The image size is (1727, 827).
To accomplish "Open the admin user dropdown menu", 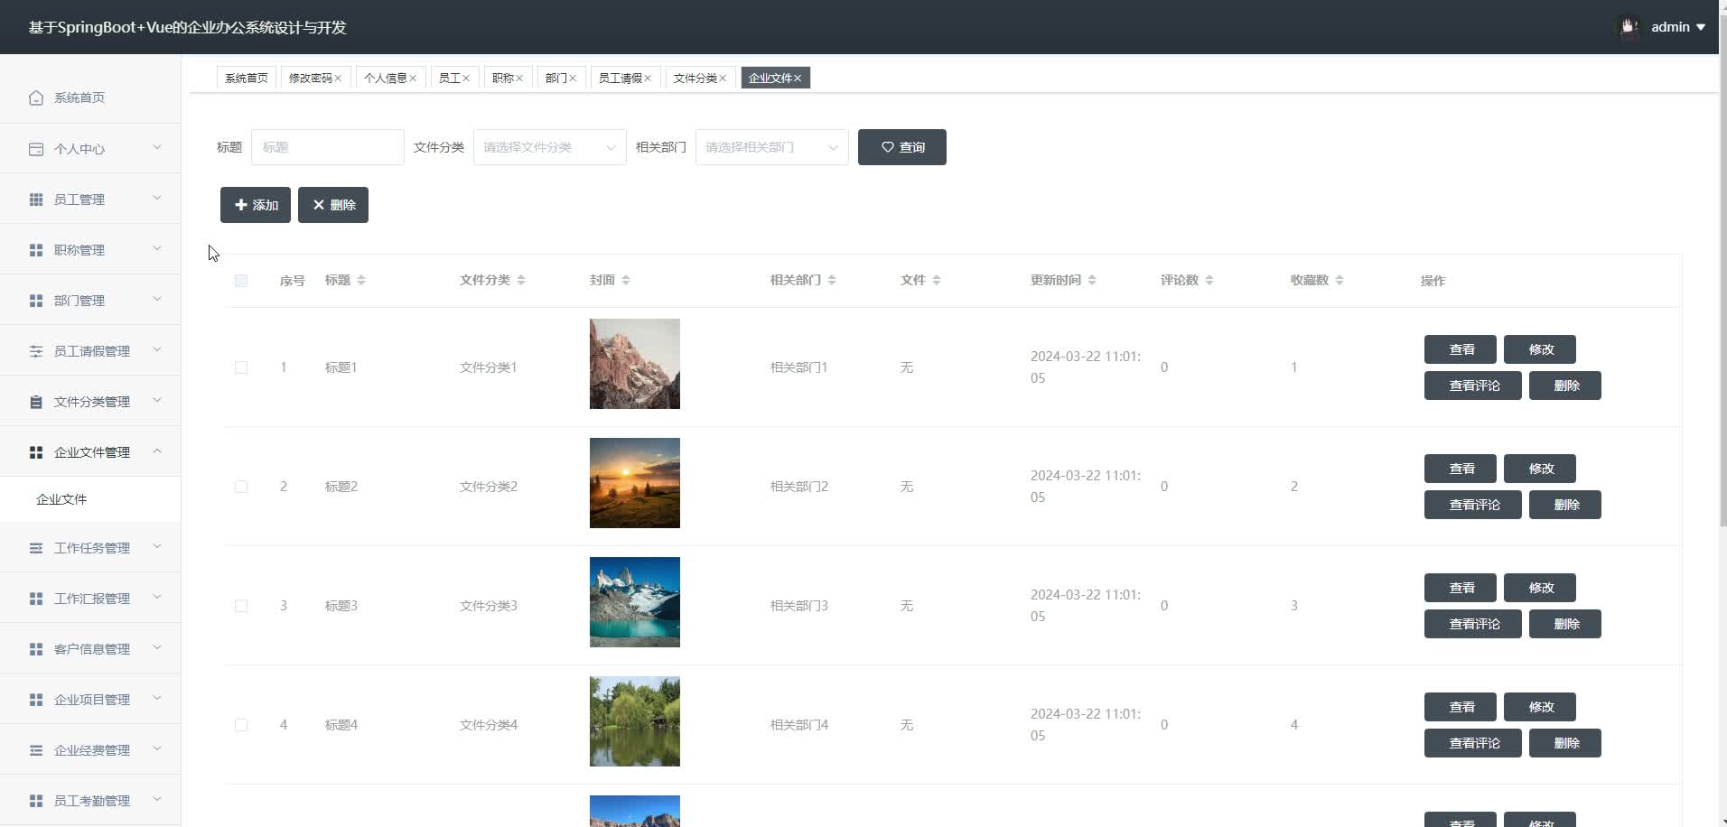I will 1678,27.
